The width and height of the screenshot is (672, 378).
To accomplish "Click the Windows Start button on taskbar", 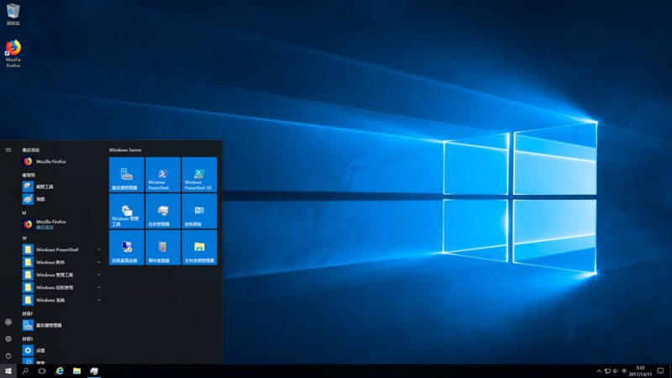I will 8,371.
